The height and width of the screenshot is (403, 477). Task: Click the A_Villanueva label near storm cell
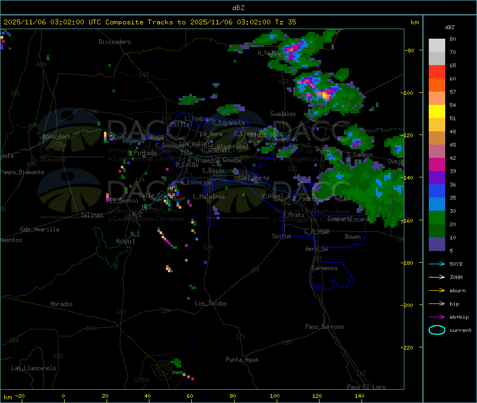click(277, 53)
